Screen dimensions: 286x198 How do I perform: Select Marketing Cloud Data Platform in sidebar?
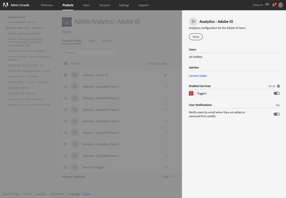coord(29,105)
